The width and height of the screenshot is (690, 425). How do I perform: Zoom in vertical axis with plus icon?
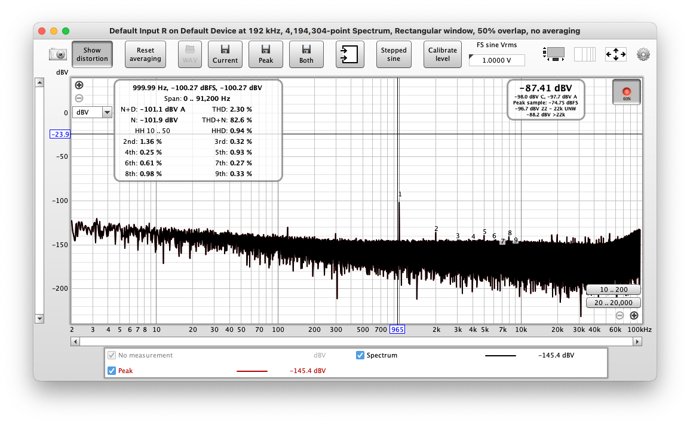pyautogui.click(x=79, y=85)
